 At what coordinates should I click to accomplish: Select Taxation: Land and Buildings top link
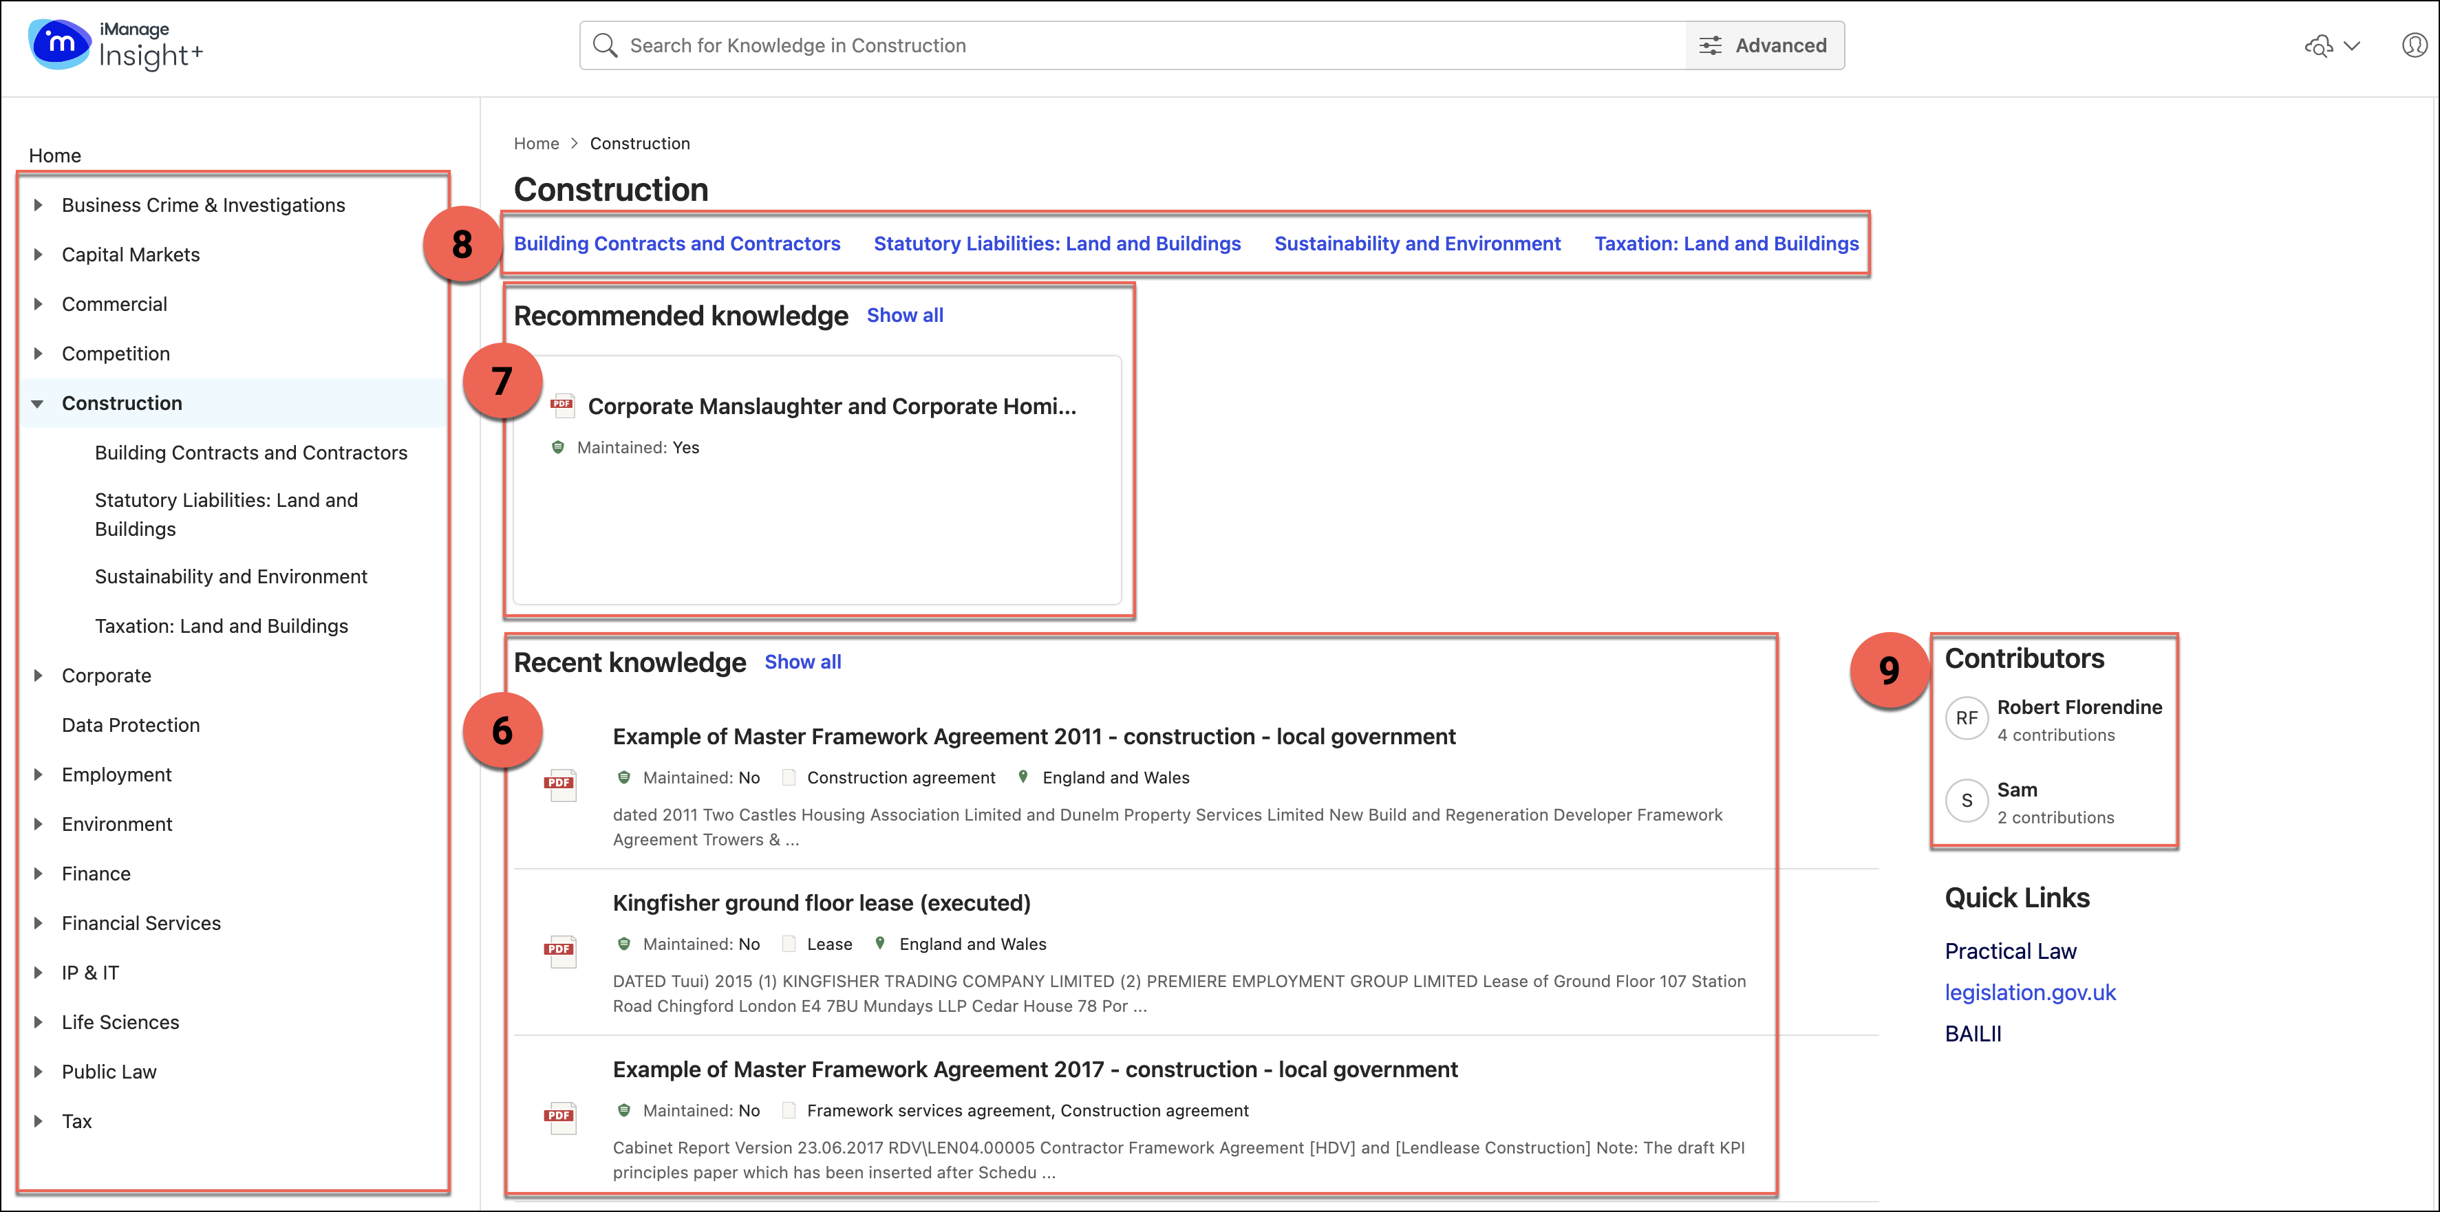1726,244
